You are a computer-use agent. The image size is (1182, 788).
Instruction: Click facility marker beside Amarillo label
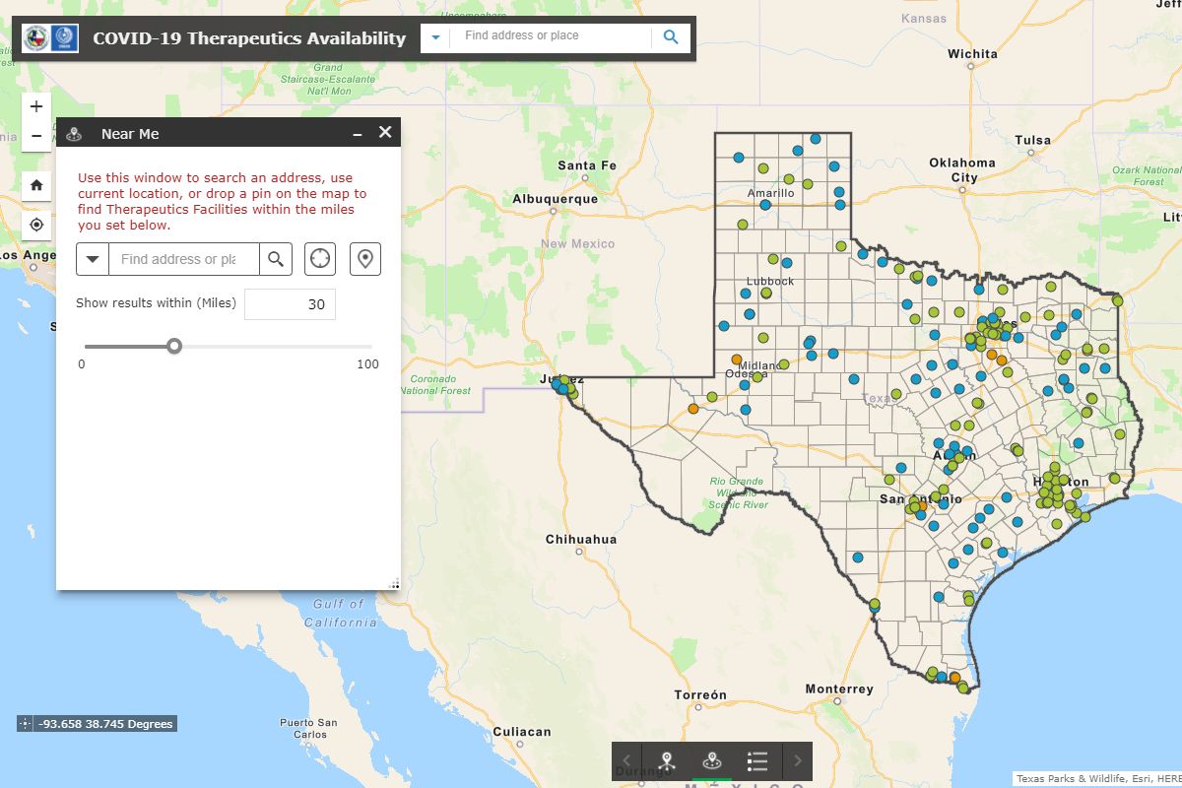(x=764, y=205)
